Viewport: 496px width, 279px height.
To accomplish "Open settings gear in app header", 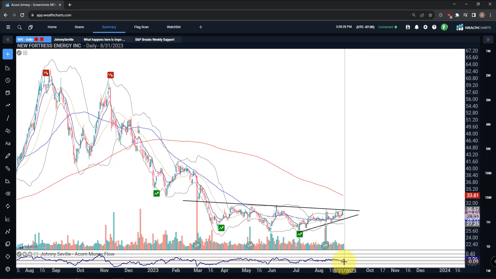I will coord(425,27).
